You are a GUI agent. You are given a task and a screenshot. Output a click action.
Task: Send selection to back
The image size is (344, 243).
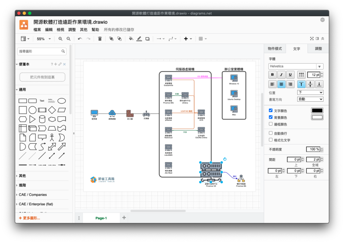pyautogui.click(x=119, y=39)
